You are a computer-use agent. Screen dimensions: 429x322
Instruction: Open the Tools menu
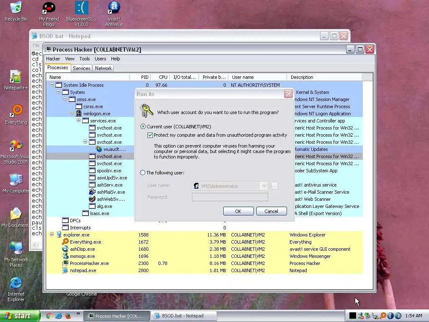pyautogui.click(x=85, y=59)
